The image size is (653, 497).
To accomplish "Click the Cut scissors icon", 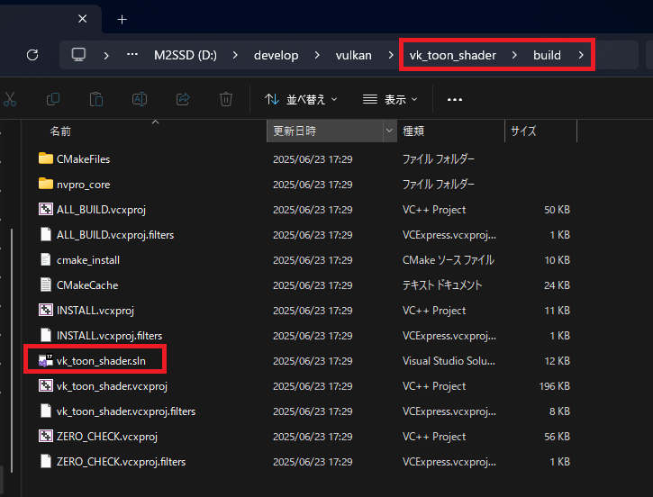I will click(x=10, y=99).
